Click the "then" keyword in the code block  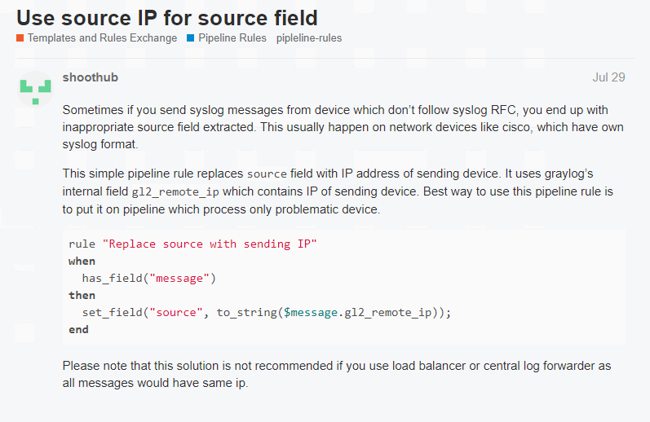tap(82, 296)
